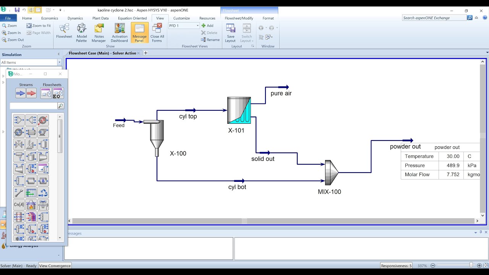The image size is (489, 275).
Task: Select the valve icon in Model Palette
Action: pyautogui.click(x=19, y=144)
